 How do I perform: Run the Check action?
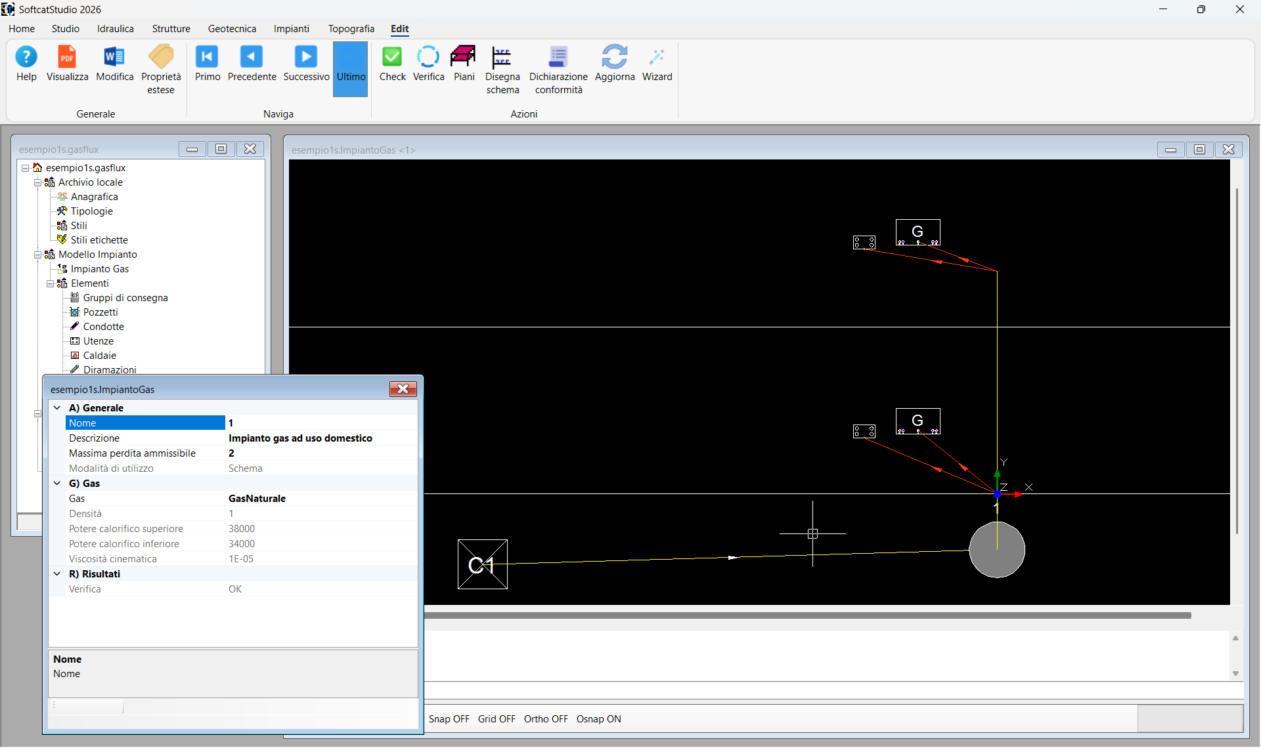(x=392, y=64)
